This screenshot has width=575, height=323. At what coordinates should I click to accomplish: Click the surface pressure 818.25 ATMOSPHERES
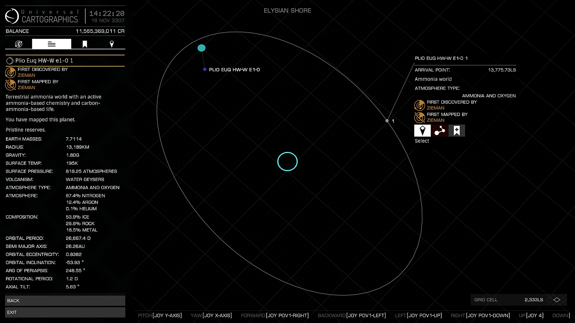tap(91, 171)
